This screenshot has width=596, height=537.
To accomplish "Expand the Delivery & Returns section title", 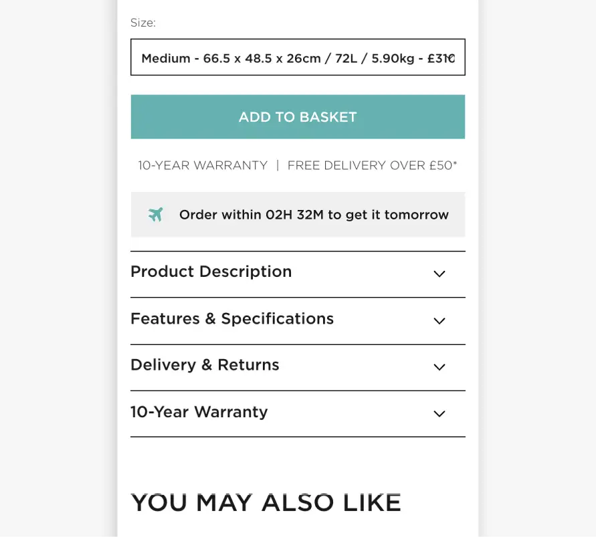I will 205,365.
